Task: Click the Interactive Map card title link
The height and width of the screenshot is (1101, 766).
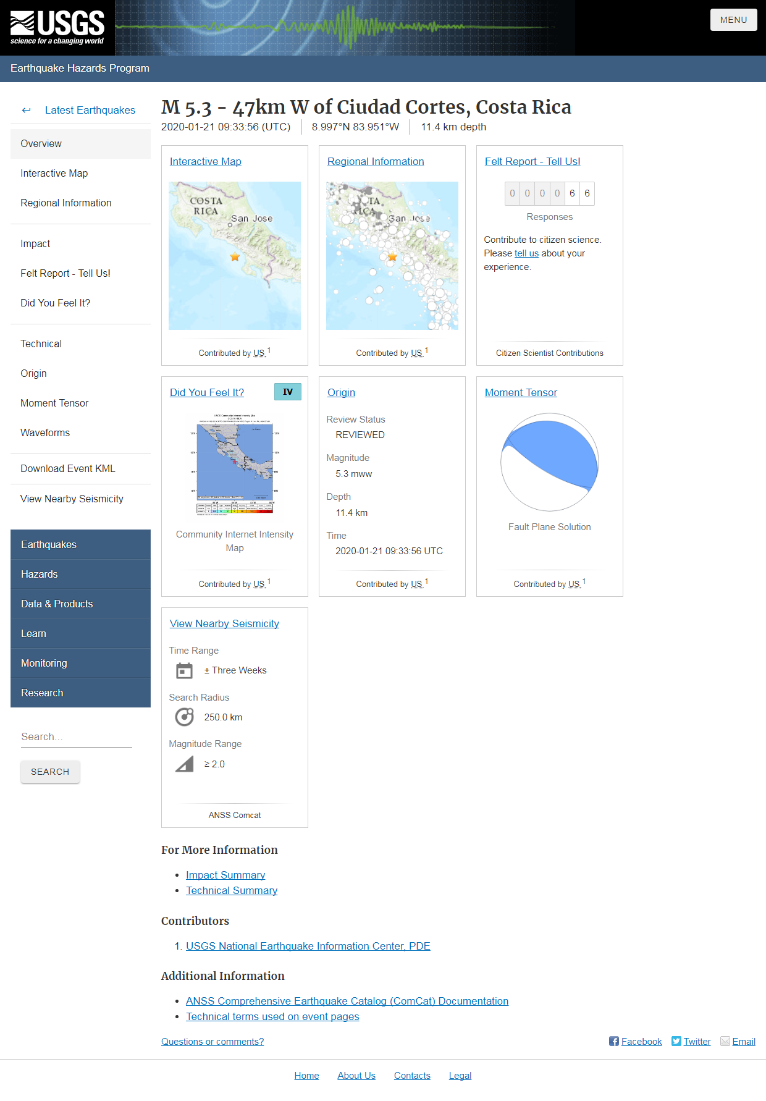Action: click(206, 161)
